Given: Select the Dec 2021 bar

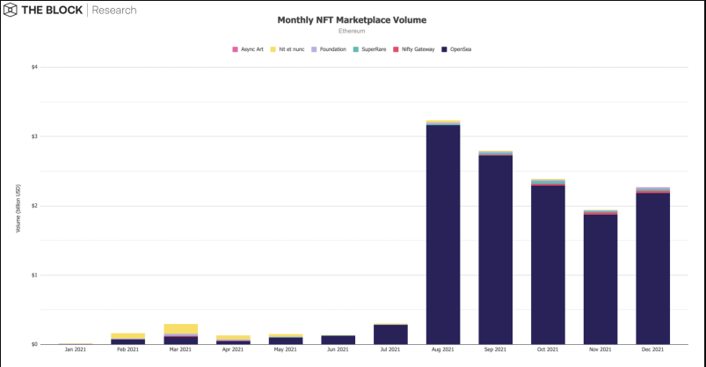Looking at the screenshot, I should pyautogui.click(x=653, y=266).
